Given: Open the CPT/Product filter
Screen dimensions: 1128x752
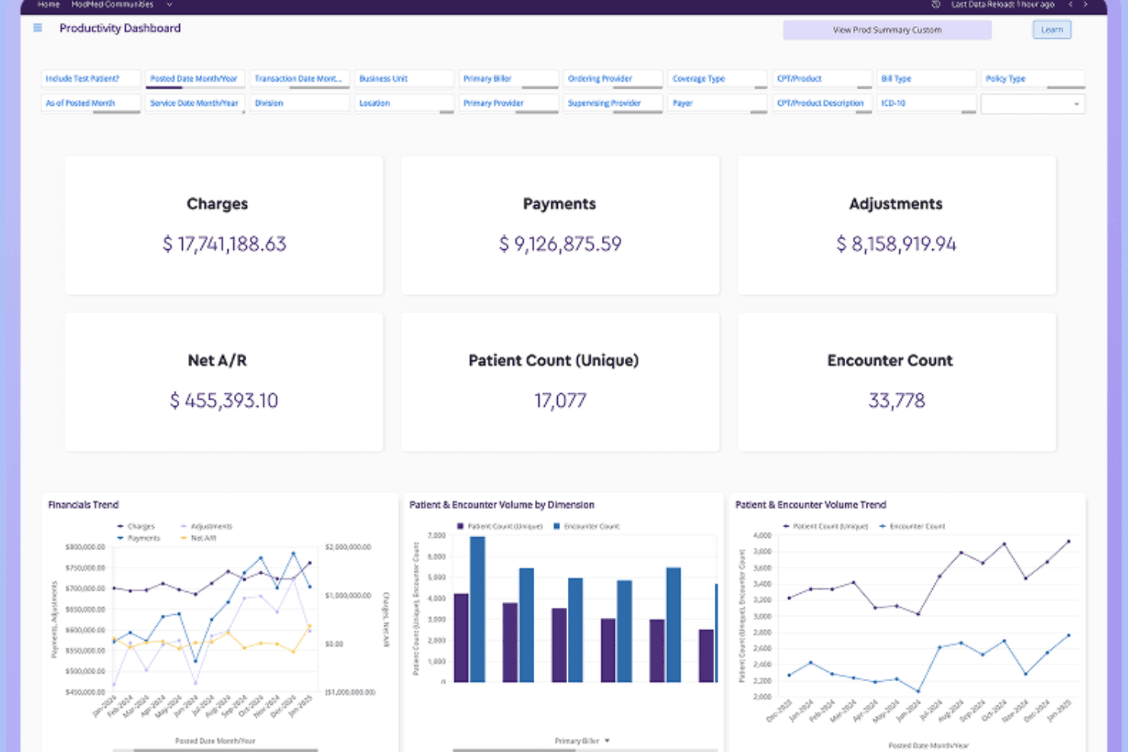Looking at the screenshot, I should 822,78.
